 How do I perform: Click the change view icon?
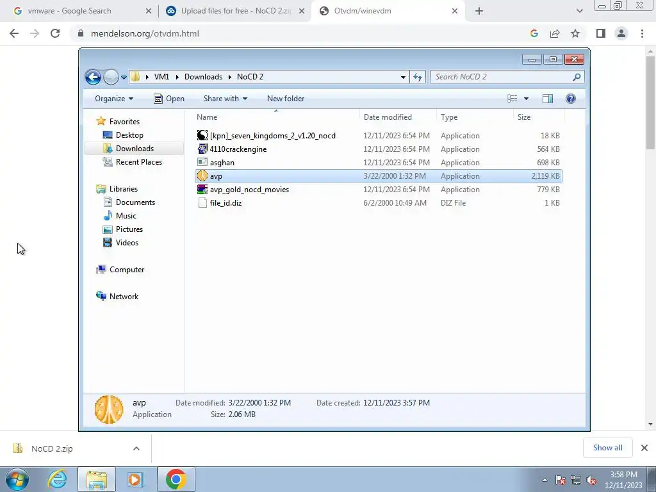pos(512,99)
